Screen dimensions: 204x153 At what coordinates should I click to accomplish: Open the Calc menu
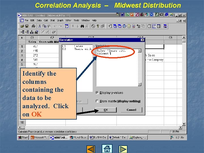click(x=46, y=20)
